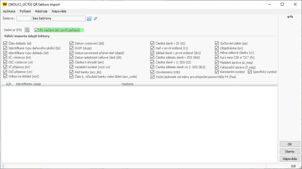Toggle 'Kód banky (acc_kb)' checkbox

(72, 72)
